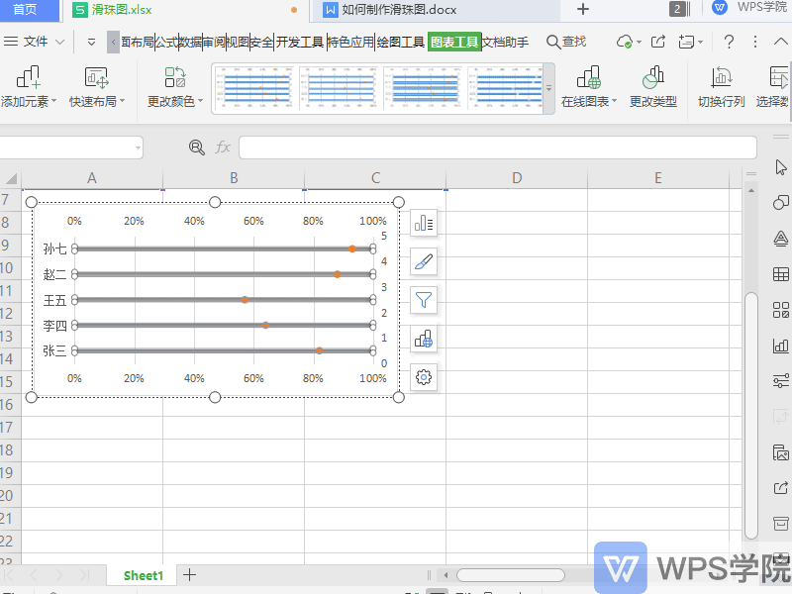The width and height of the screenshot is (792, 594).
Task: Open chart settings gear button
Action: 424,377
